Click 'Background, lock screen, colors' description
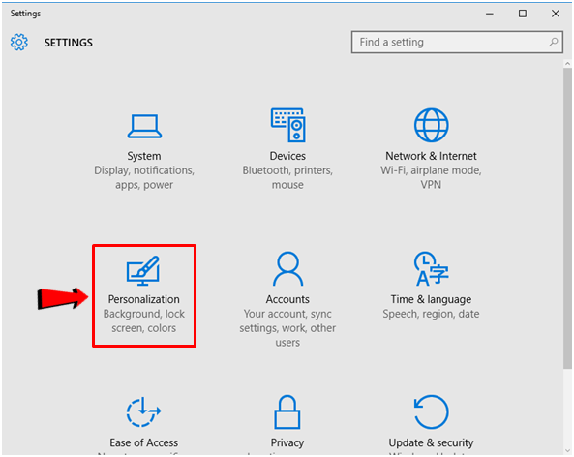The image size is (574, 457). click(144, 321)
